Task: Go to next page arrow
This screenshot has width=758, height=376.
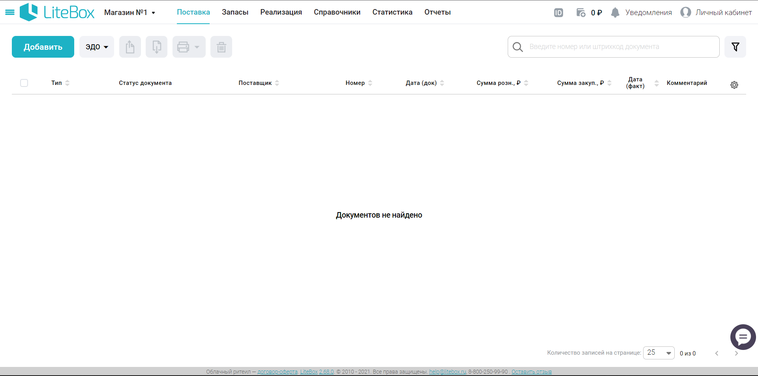Action: click(736, 353)
